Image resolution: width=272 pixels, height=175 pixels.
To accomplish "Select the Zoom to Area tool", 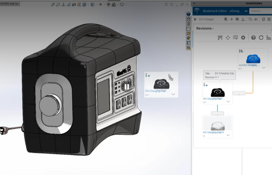I will pos(58,5).
